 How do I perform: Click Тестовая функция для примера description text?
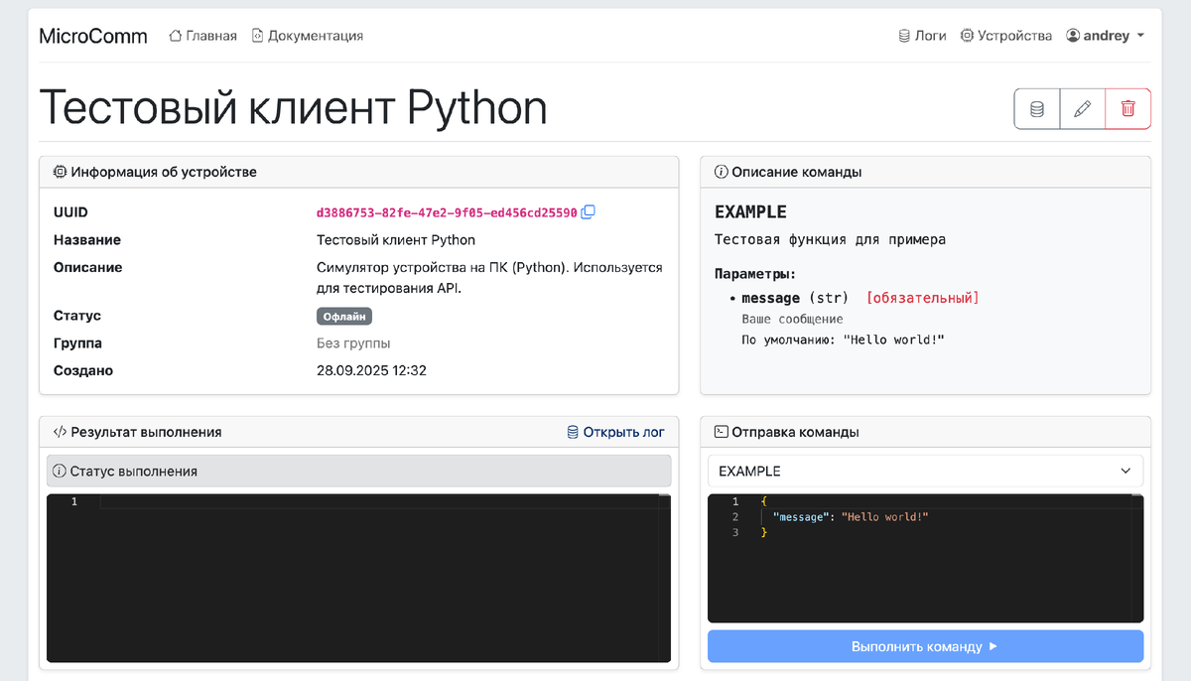(830, 239)
